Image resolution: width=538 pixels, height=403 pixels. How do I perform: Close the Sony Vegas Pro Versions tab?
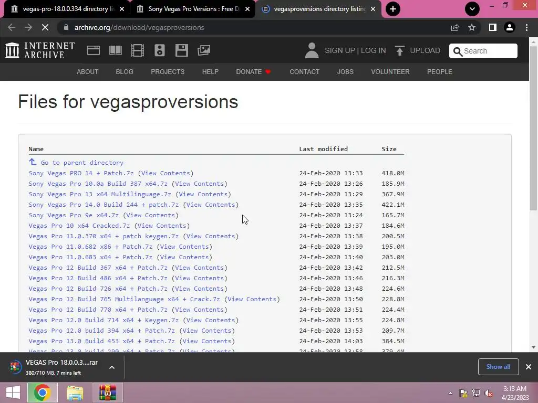click(x=247, y=9)
